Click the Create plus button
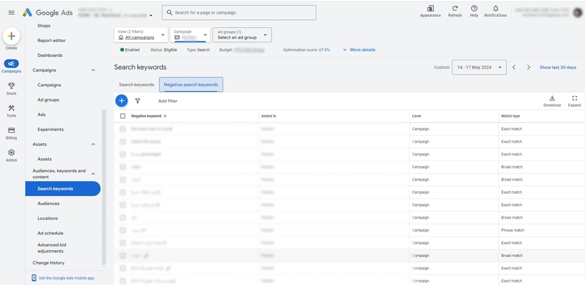The height and width of the screenshot is (285, 585). 11,36
